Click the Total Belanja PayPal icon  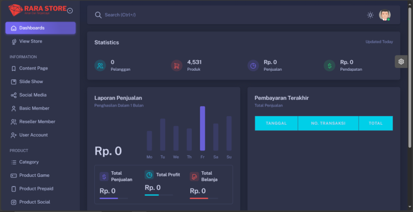pyautogui.click(x=194, y=176)
